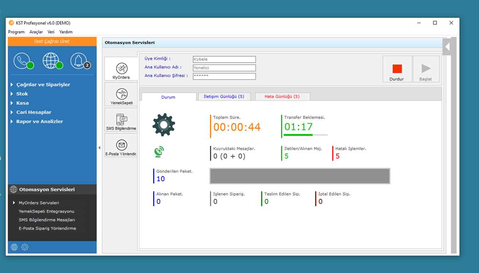Click the green satellite dish icon
The image size is (479, 273).
(159, 151)
